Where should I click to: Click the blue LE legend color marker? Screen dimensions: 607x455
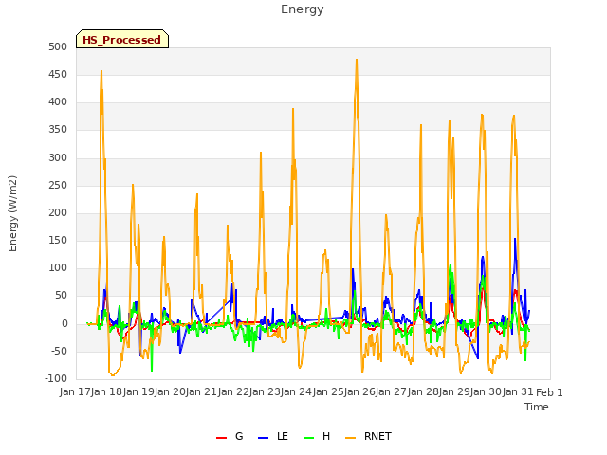tap(263, 438)
